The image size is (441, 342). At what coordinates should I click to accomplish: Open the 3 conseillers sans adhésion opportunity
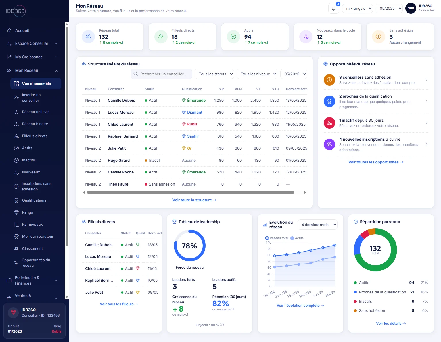pyautogui.click(x=376, y=80)
